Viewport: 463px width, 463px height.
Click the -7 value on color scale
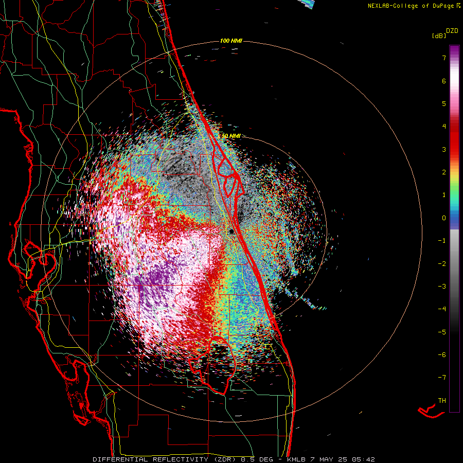442,378
